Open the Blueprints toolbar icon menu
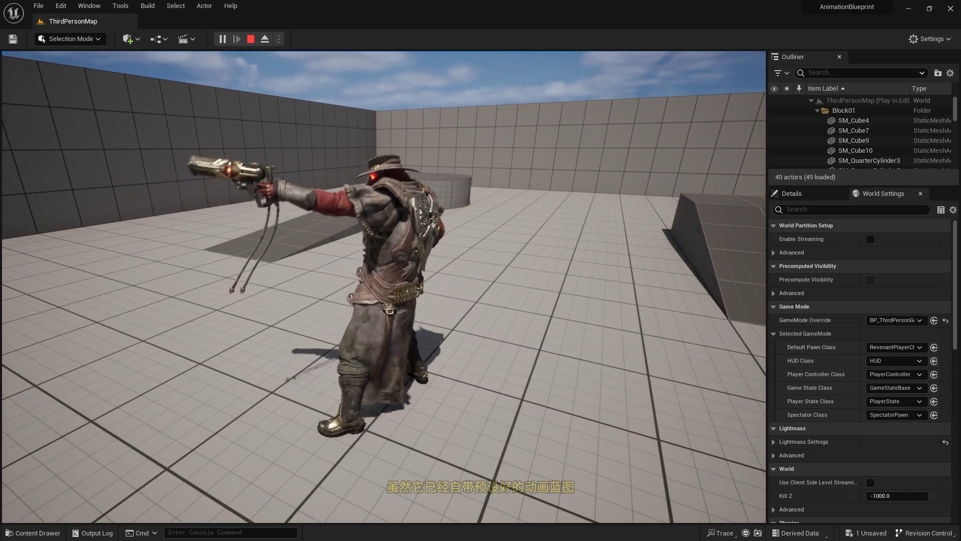Image resolution: width=961 pixels, height=541 pixels. (x=159, y=39)
